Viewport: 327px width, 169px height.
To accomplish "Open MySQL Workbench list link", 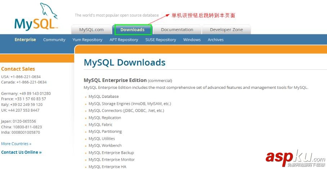I will click(105, 146).
